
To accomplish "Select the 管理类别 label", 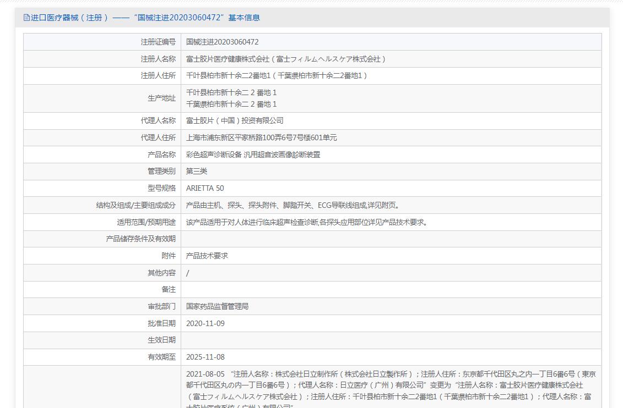I will (x=162, y=172).
